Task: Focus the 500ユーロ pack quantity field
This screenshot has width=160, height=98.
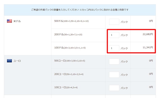Action: tap(114, 61)
